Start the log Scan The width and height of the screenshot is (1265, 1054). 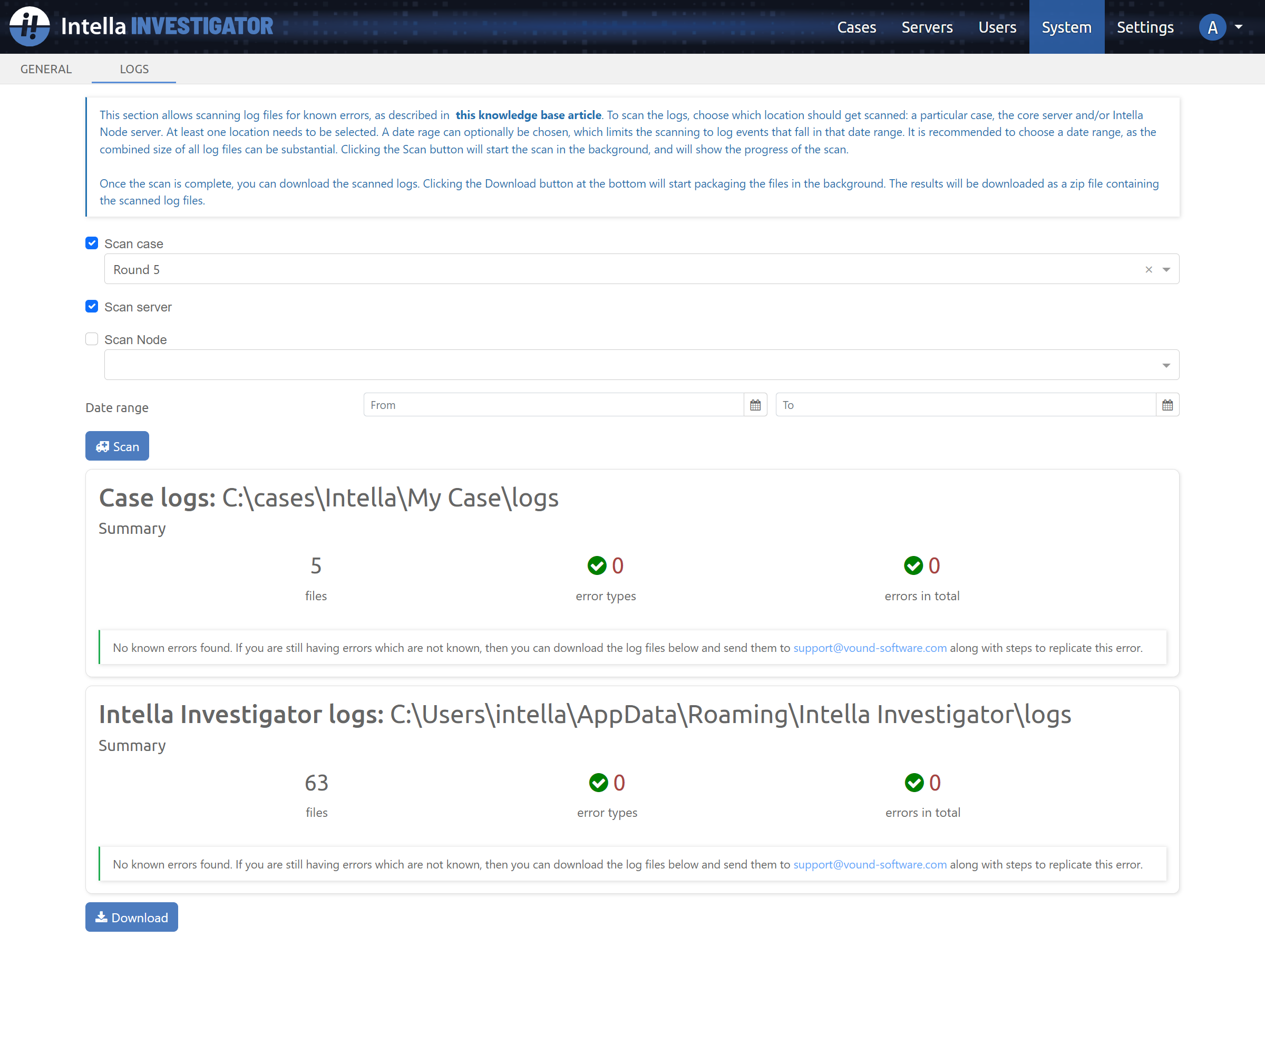pyautogui.click(x=117, y=446)
